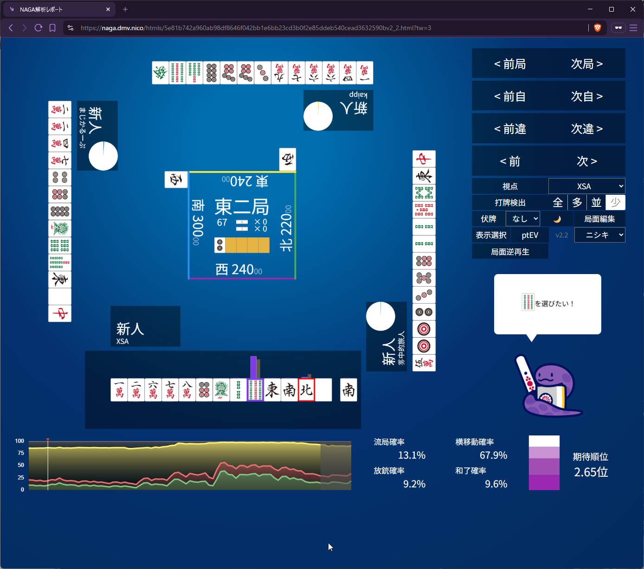The height and width of the screenshot is (569, 644).
Task: Click the Brave Shields lion icon
Action: (x=598, y=28)
